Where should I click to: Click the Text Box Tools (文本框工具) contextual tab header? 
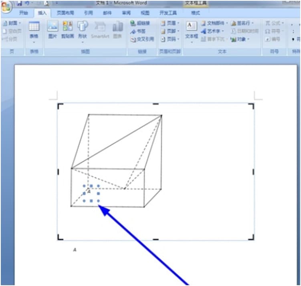[196, 3]
